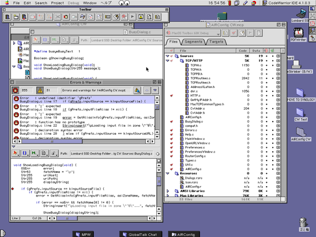Click the yellow warning icon in the Toolbar
316x237 pixels.
tap(141, 17)
